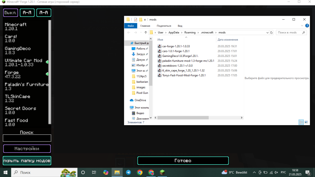Click the mod list vertical scrollbar
This screenshot has height=177, width=315.
(x=50, y=72)
